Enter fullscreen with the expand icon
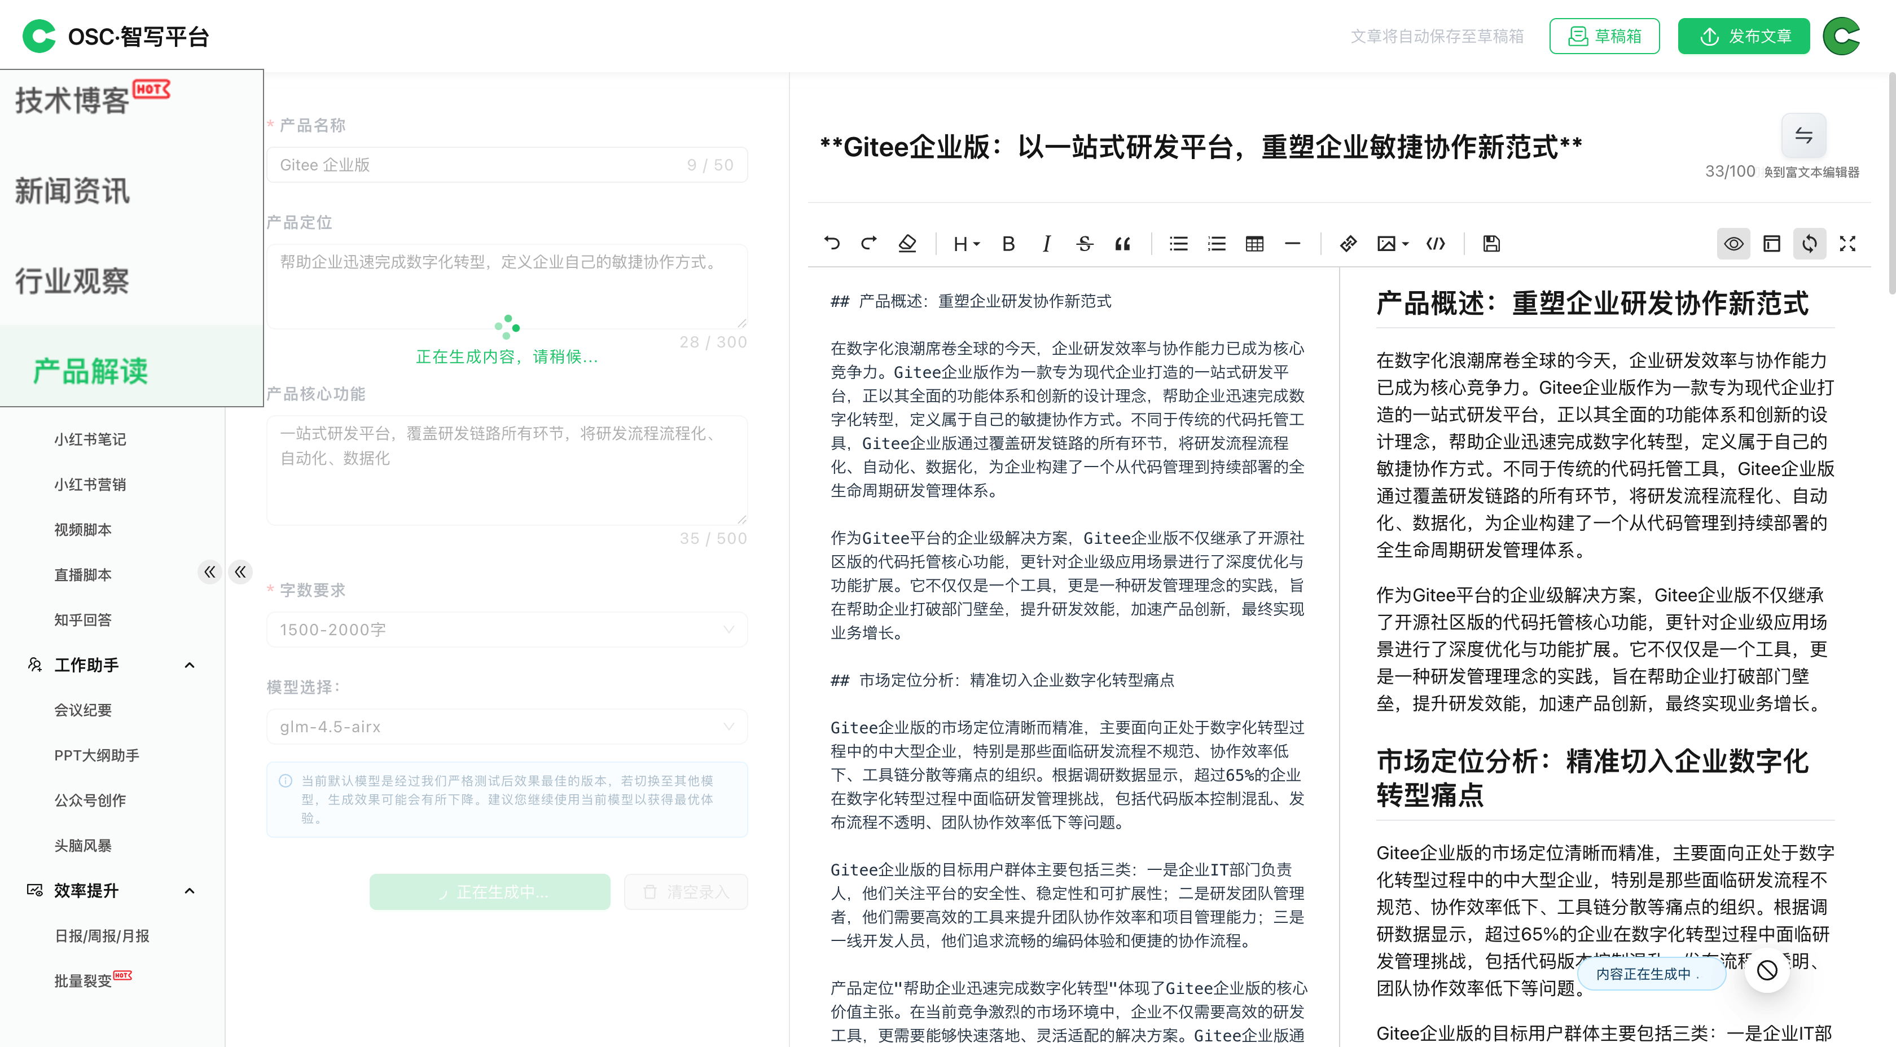 click(1847, 244)
